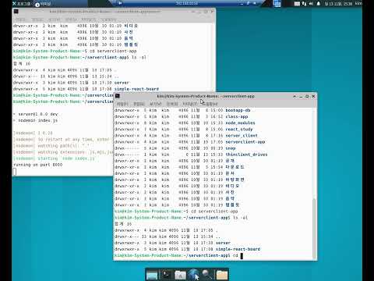The image size is (374, 281).
Task: Click 'server' directory in the front terminal
Action: (x=223, y=243)
